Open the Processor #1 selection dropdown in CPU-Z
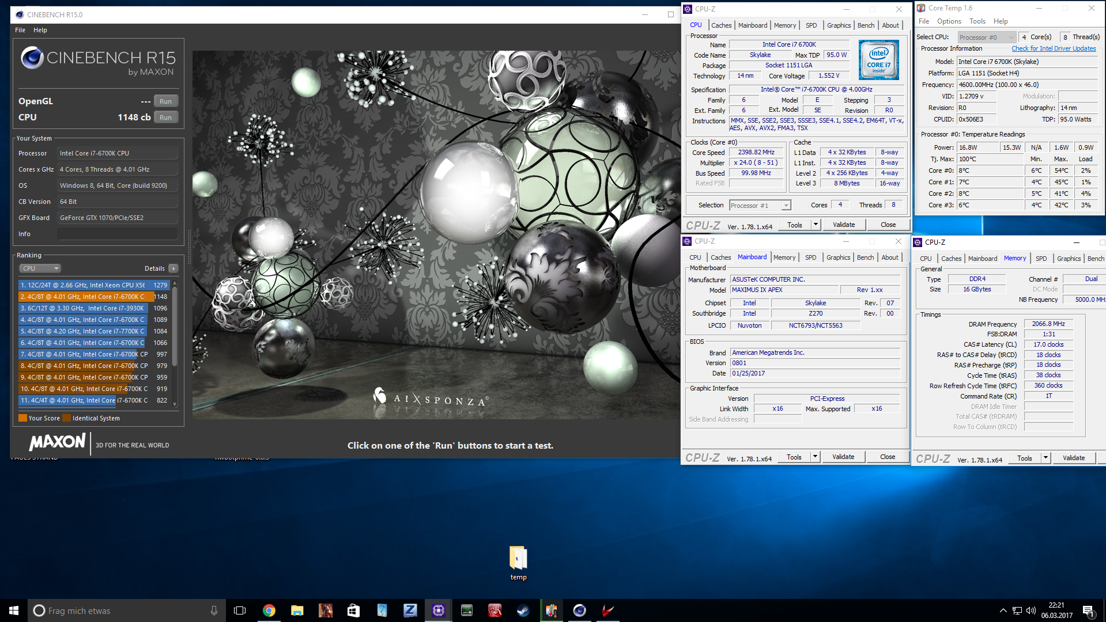This screenshot has height=622, width=1106. [760, 206]
